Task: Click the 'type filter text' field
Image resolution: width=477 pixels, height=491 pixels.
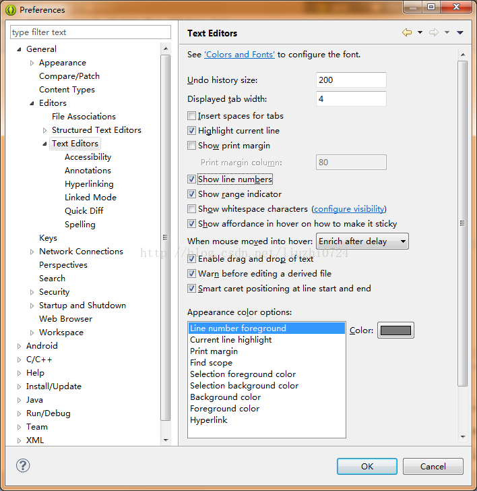Action: pyautogui.click(x=90, y=32)
